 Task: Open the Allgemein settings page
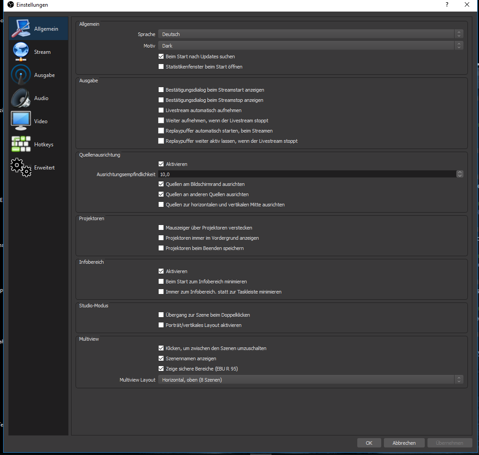pyautogui.click(x=38, y=28)
